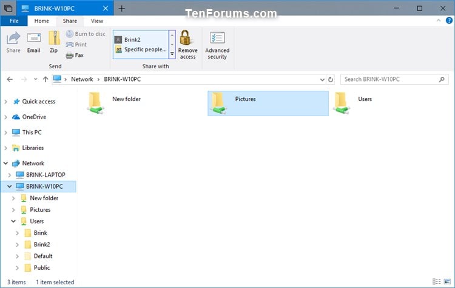Click Network in address breadcrumb
Viewport: 455px width, 288px height.
[82, 79]
